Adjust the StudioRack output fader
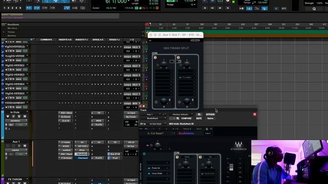Image resolution: width=328 pixels, height=184 pixels. pos(231,167)
